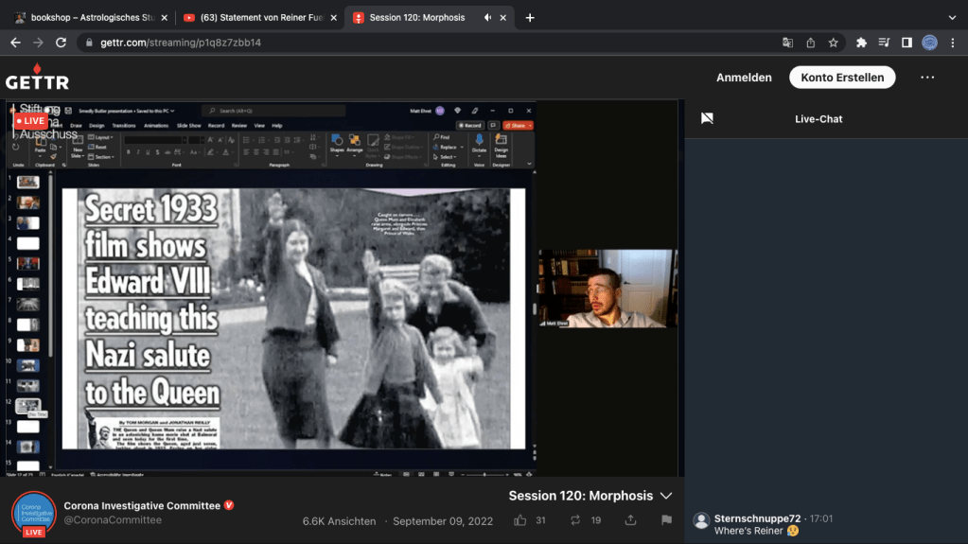Click Anmelden link
Screen dimensions: 968x544
tap(744, 78)
